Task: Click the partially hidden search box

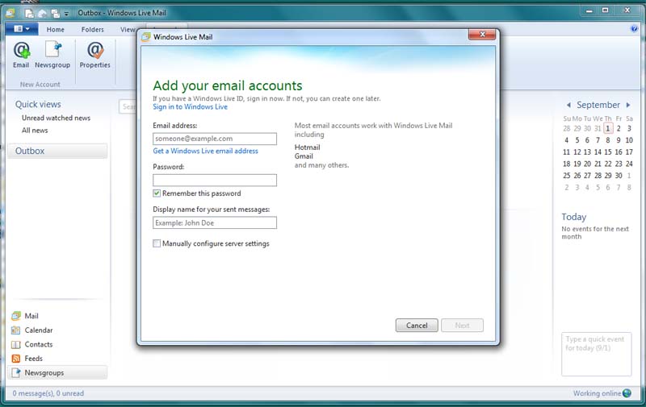Action: (128, 107)
